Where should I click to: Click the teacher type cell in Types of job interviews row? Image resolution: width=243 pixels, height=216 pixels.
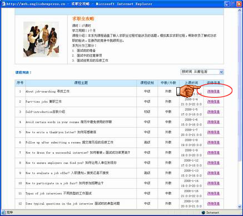pyautogui.click(x=168, y=193)
